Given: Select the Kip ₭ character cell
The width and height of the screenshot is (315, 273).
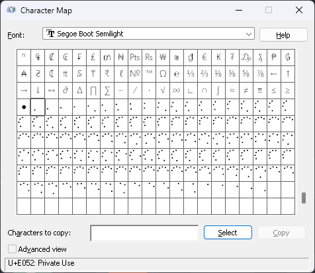Looking at the screenshot, I should (x=218, y=58).
